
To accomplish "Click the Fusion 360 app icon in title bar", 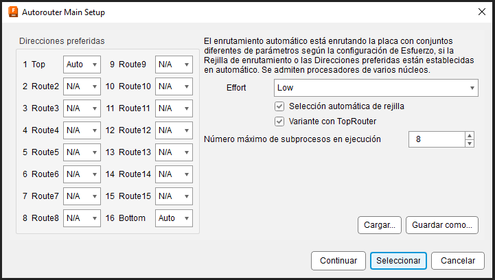I will pos(13,12).
